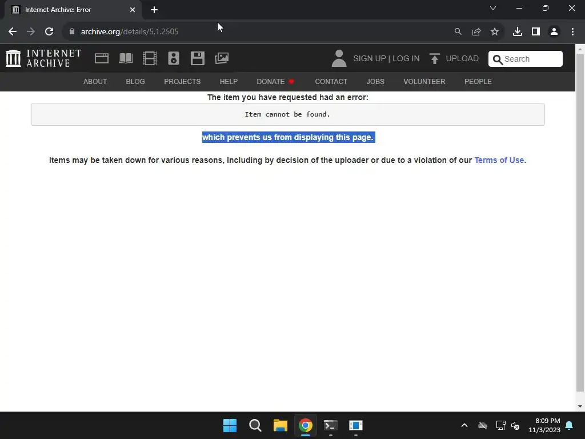
Task: Click the page vertical scrollbar
Action: pyautogui.click(x=580, y=222)
